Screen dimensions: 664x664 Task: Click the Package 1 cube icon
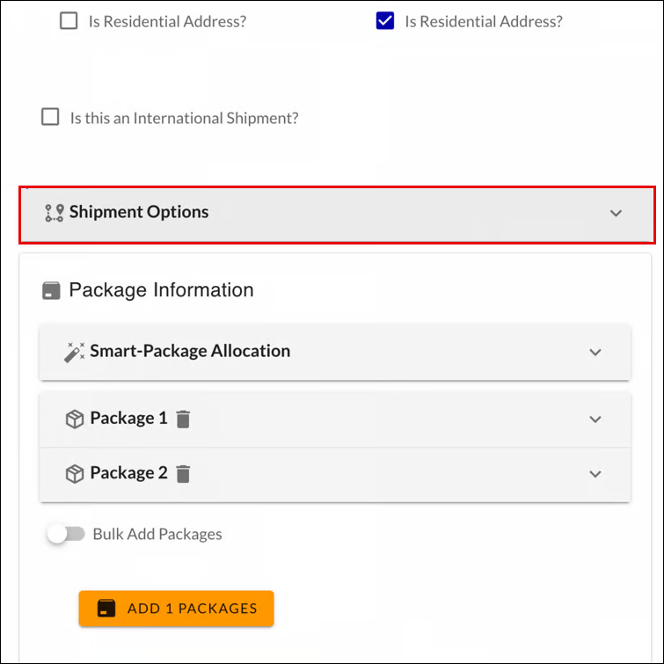coord(75,420)
